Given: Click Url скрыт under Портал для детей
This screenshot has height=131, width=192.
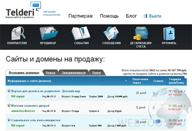Looking at the screenshot, I should [x=18, y=96].
